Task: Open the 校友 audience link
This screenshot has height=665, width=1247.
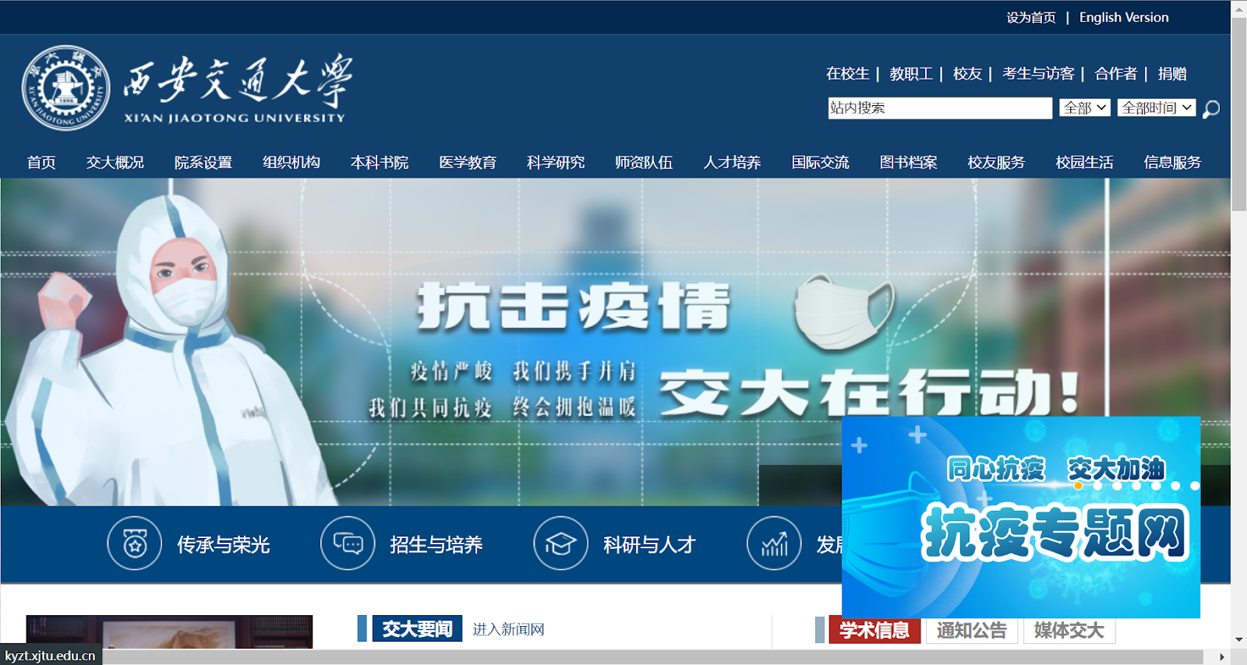Action: tap(967, 73)
